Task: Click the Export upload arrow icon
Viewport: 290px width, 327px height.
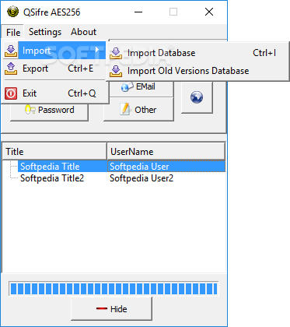Action: [x=11, y=69]
